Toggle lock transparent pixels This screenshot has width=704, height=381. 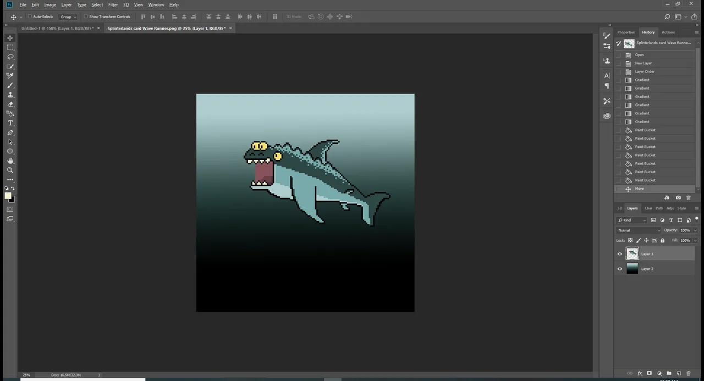630,240
